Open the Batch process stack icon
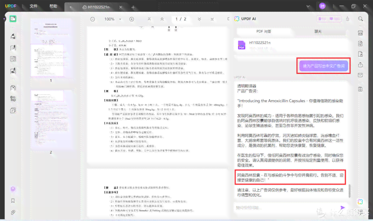Viewport: 373px width, 221px height. 13,110
